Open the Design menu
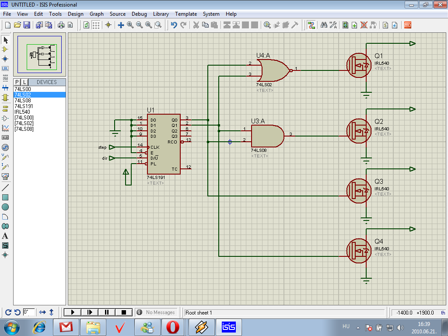Image resolution: width=448 pixels, height=336 pixels. [75, 14]
